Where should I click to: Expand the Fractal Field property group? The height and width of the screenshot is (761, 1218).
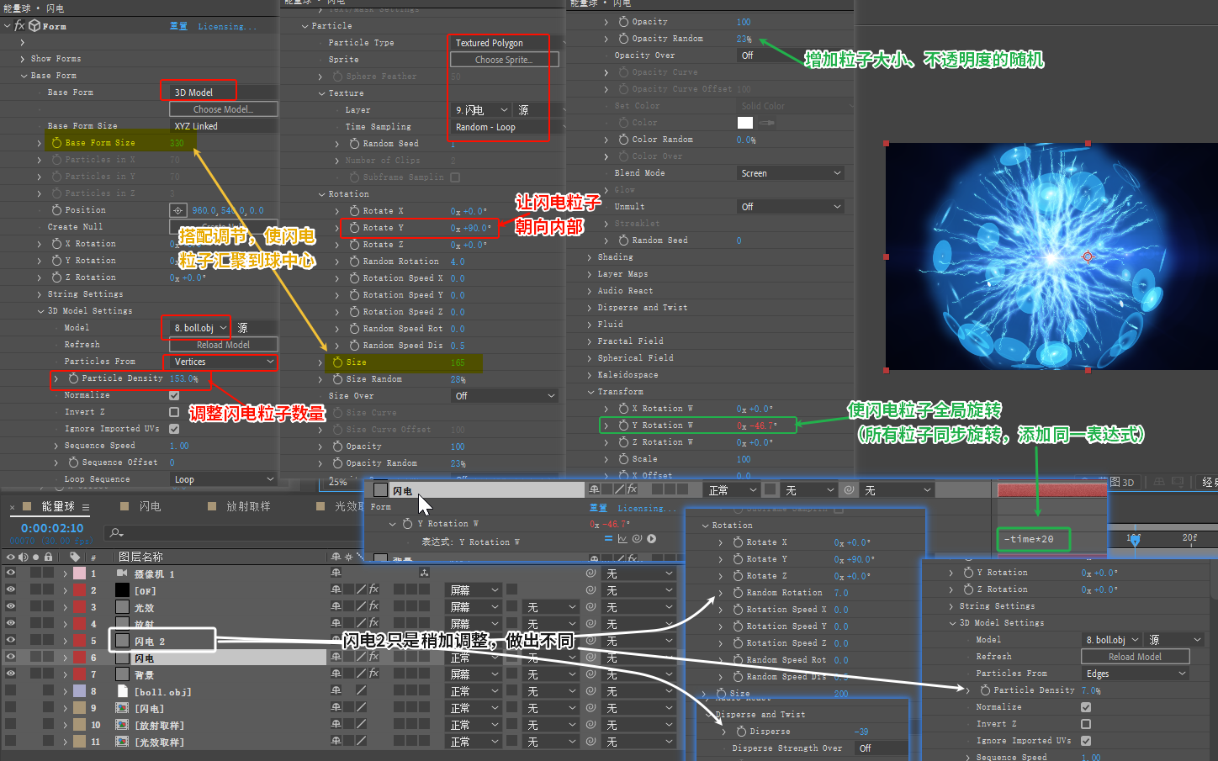590,341
